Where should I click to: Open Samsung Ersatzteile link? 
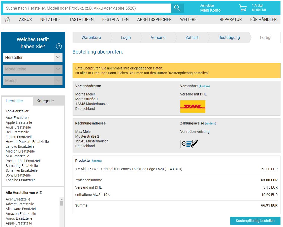click(x=22, y=166)
